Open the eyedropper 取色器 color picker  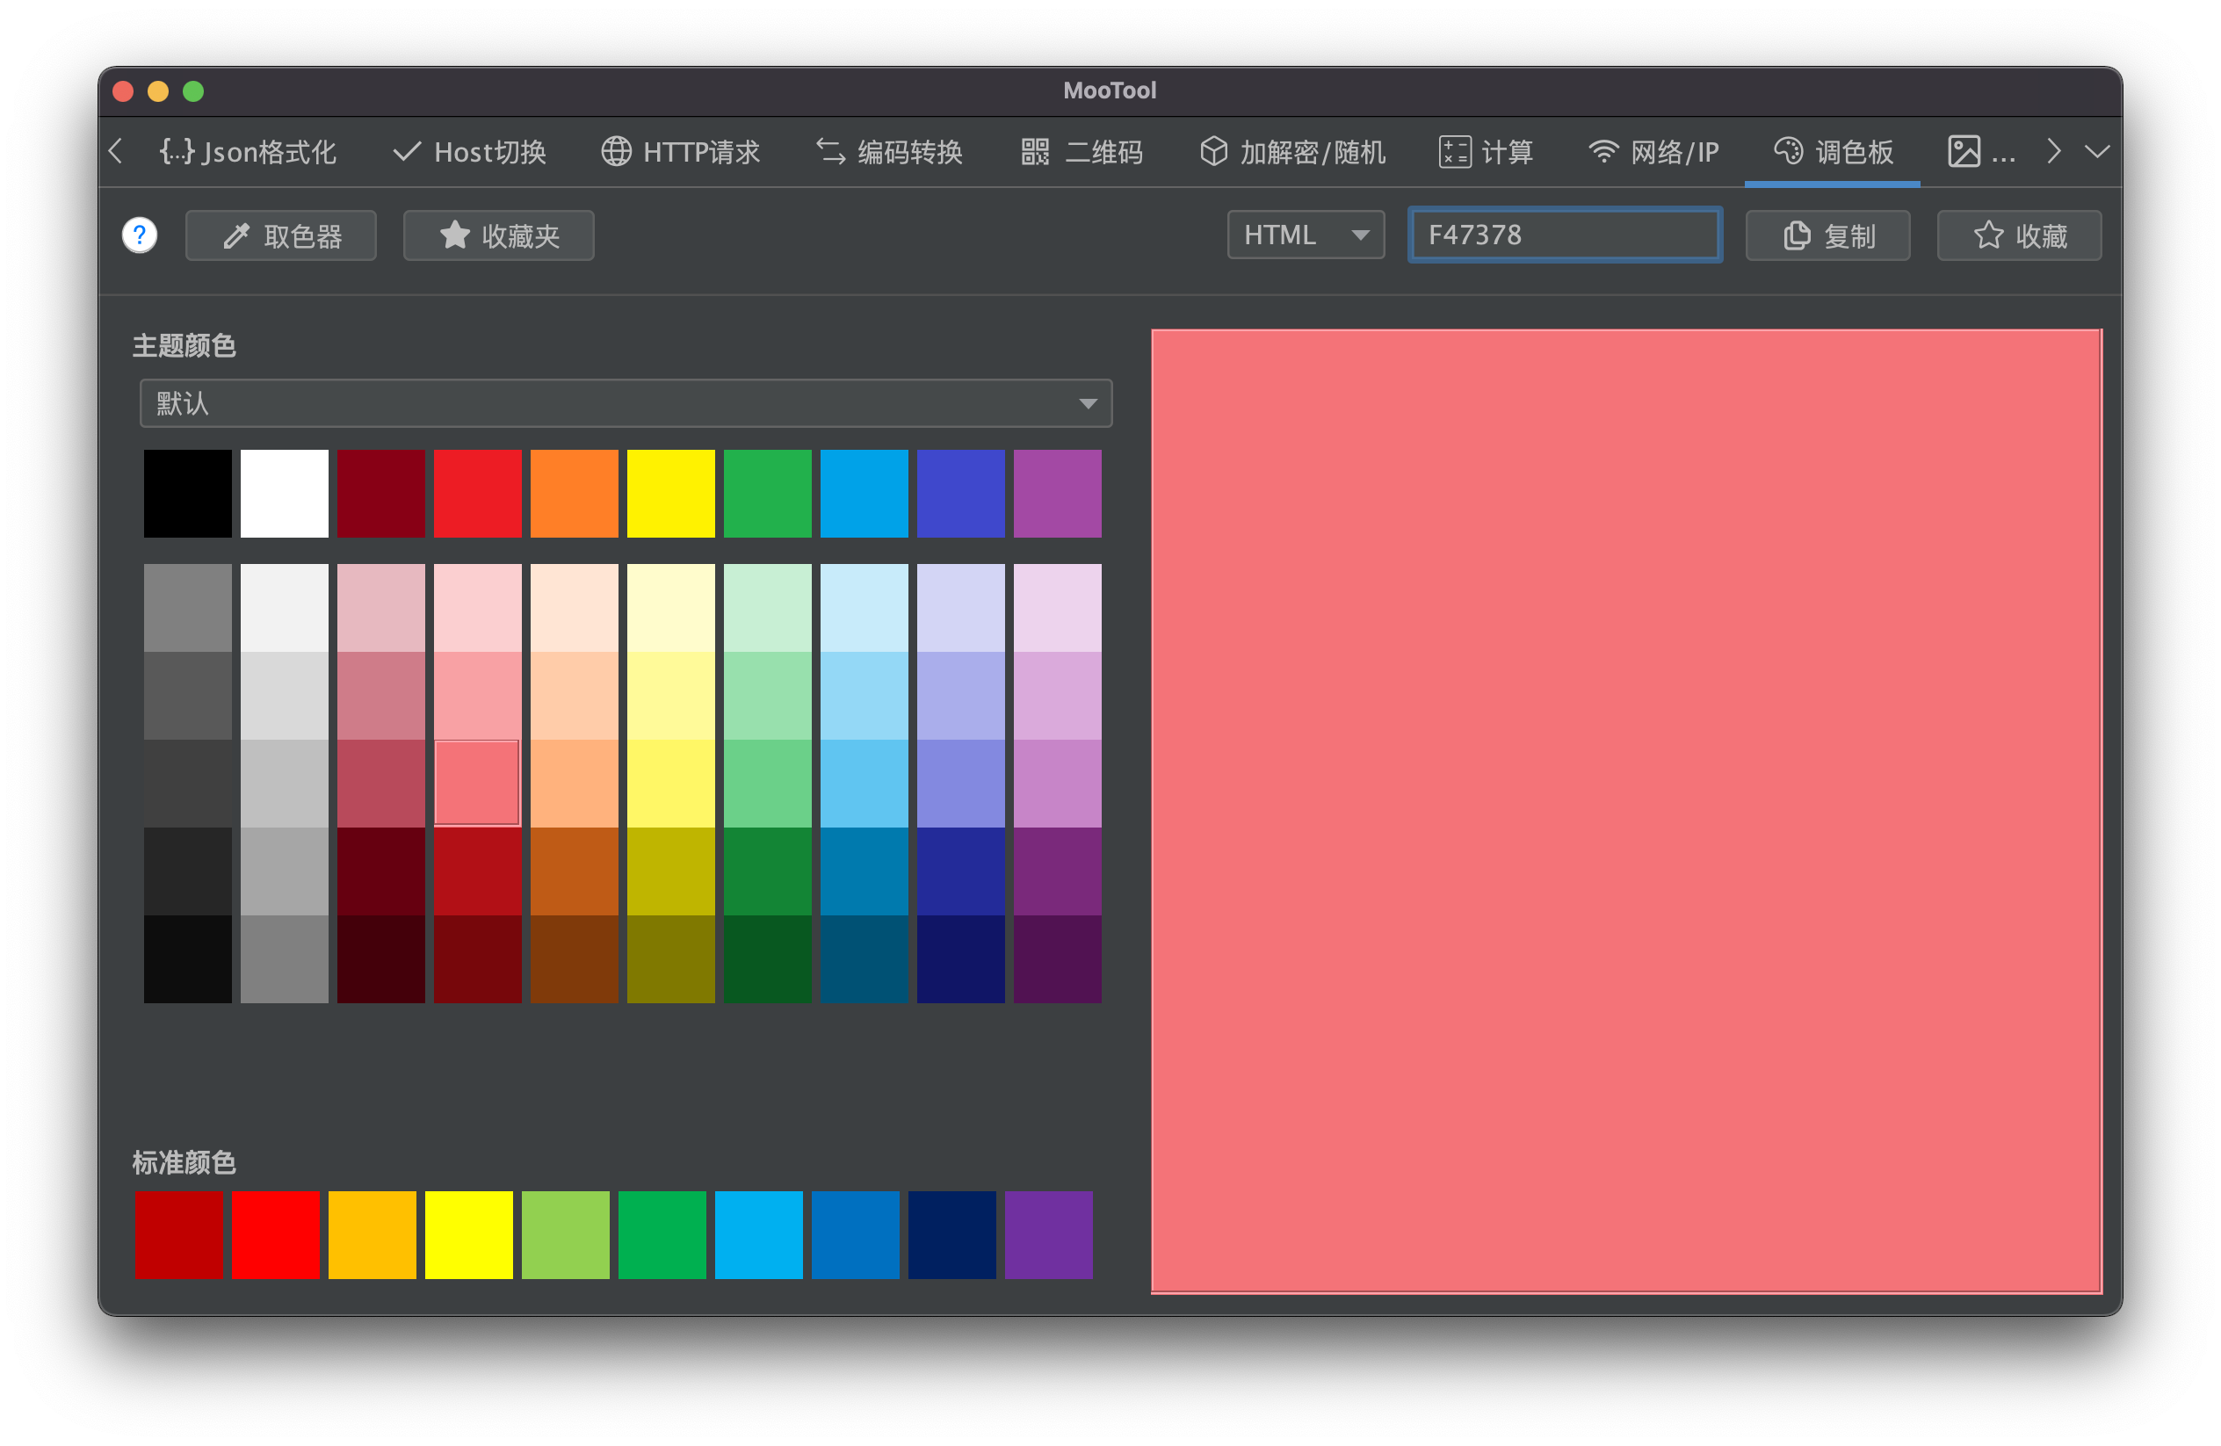[x=281, y=235]
